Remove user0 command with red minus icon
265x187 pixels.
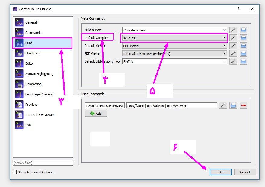(244, 105)
